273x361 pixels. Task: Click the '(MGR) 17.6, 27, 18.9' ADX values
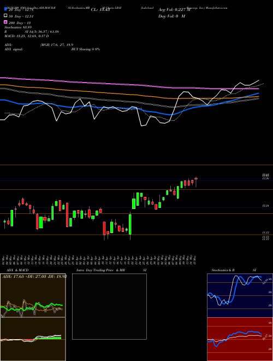(57, 45)
